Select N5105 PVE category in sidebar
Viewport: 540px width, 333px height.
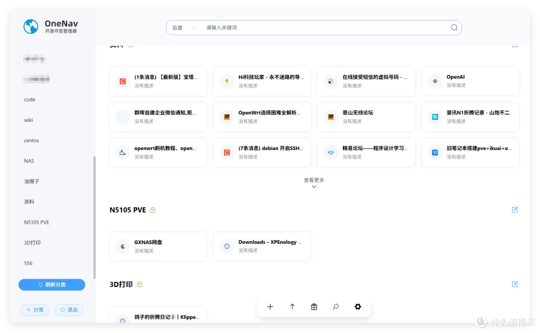[x=36, y=222]
